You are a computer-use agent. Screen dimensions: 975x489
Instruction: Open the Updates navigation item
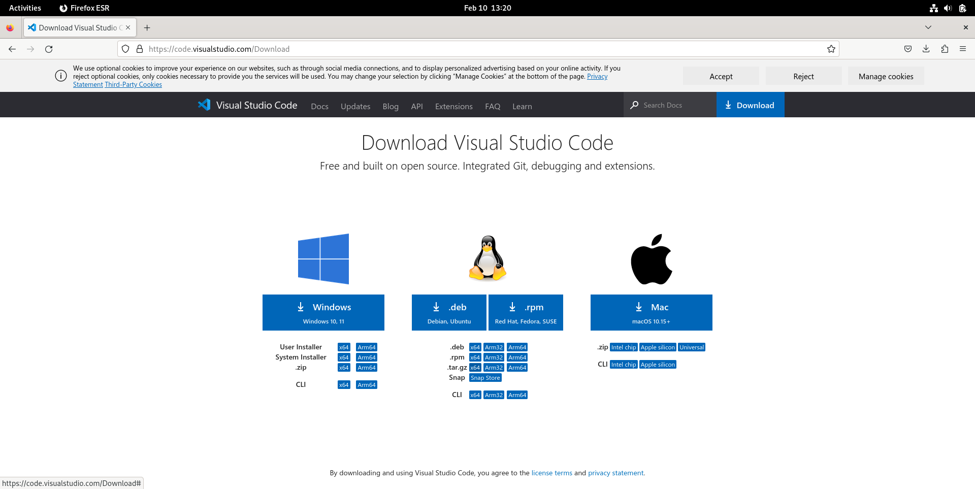point(355,106)
